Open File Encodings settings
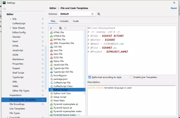The image size is (180, 118). (x=17, y=104)
